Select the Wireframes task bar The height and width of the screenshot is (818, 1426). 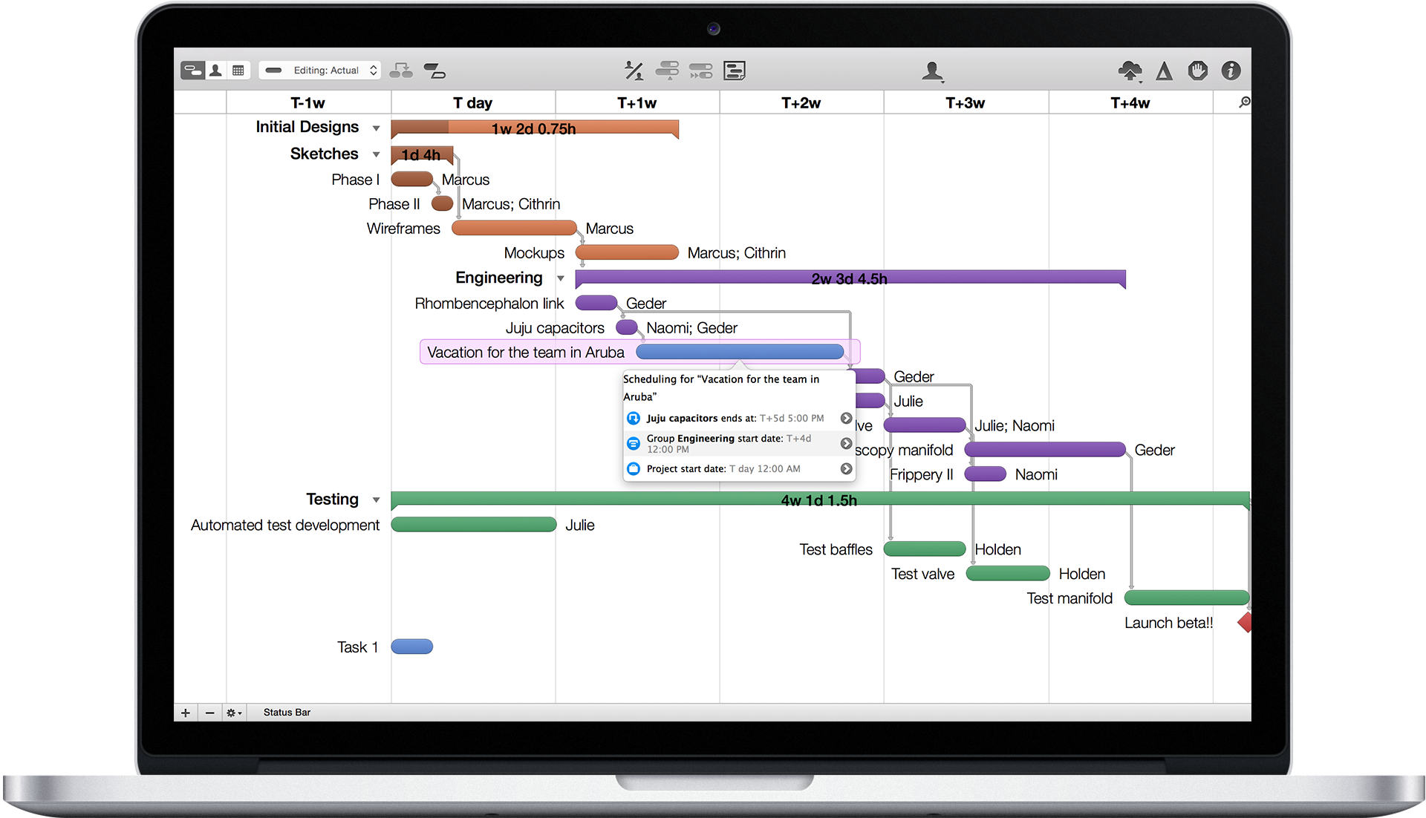tap(514, 228)
